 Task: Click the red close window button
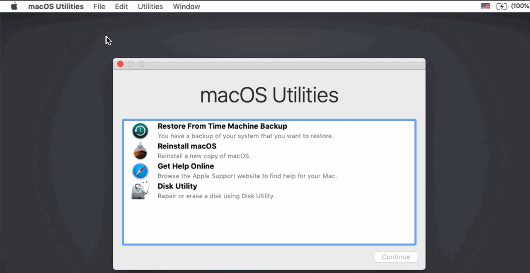120,64
